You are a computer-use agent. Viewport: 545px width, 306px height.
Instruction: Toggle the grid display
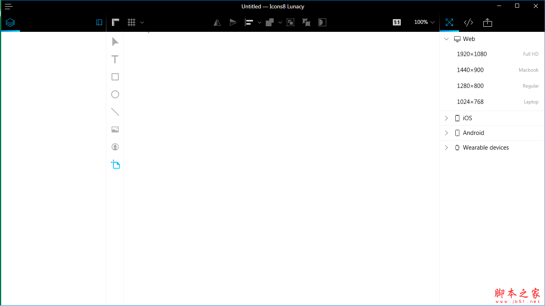tap(131, 22)
